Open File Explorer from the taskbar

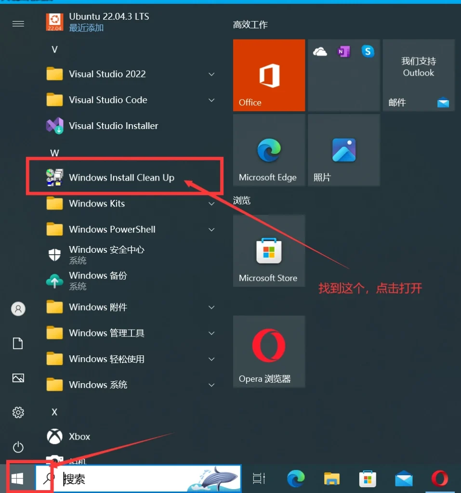(332, 479)
